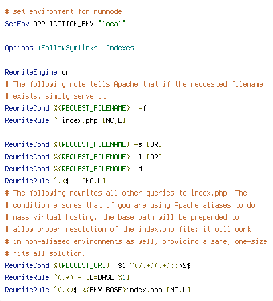Click index.php in first RewriteRule

click(x=80, y=120)
